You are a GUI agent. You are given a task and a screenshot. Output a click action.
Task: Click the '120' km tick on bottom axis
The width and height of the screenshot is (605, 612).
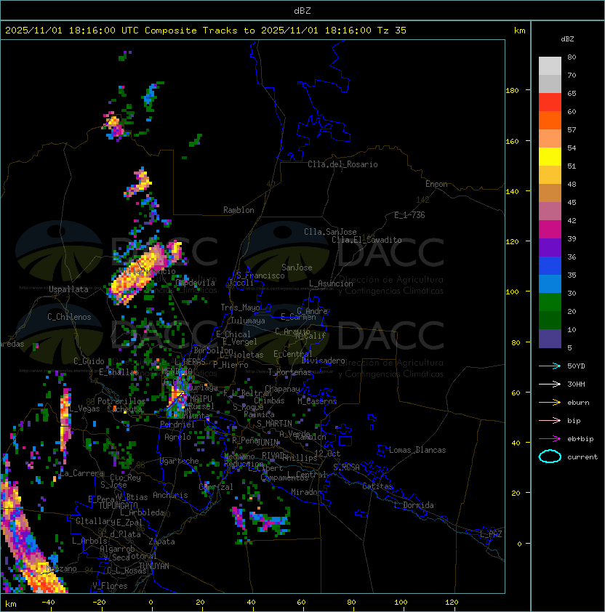point(452,602)
